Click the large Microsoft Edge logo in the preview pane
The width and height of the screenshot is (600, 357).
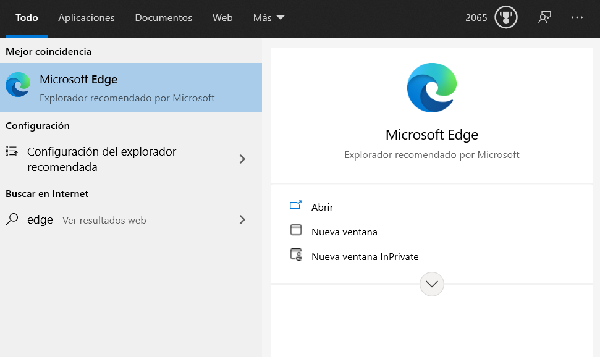click(x=432, y=88)
